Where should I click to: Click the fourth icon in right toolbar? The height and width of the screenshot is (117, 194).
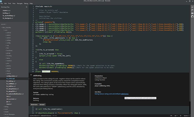coord(192,16)
